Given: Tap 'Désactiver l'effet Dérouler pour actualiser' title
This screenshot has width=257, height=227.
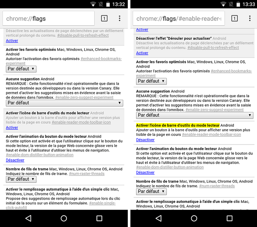Looking at the screenshot, I should coord(174,38).
